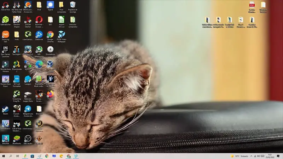Select Horizon Zero Dawn shortcut

point(6,82)
